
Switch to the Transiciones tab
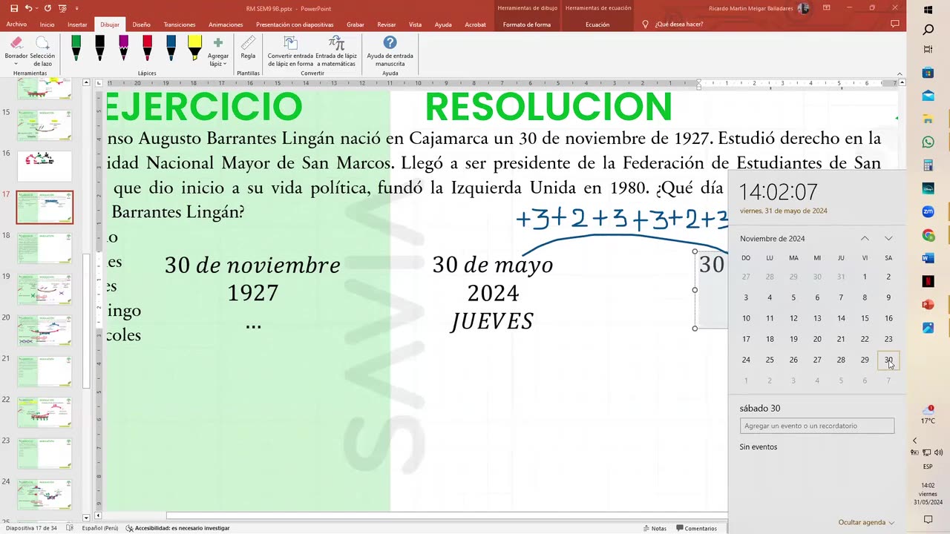pyautogui.click(x=180, y=24)
